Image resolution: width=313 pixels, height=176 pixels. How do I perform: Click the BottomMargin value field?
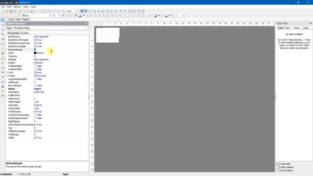point(61,50)
